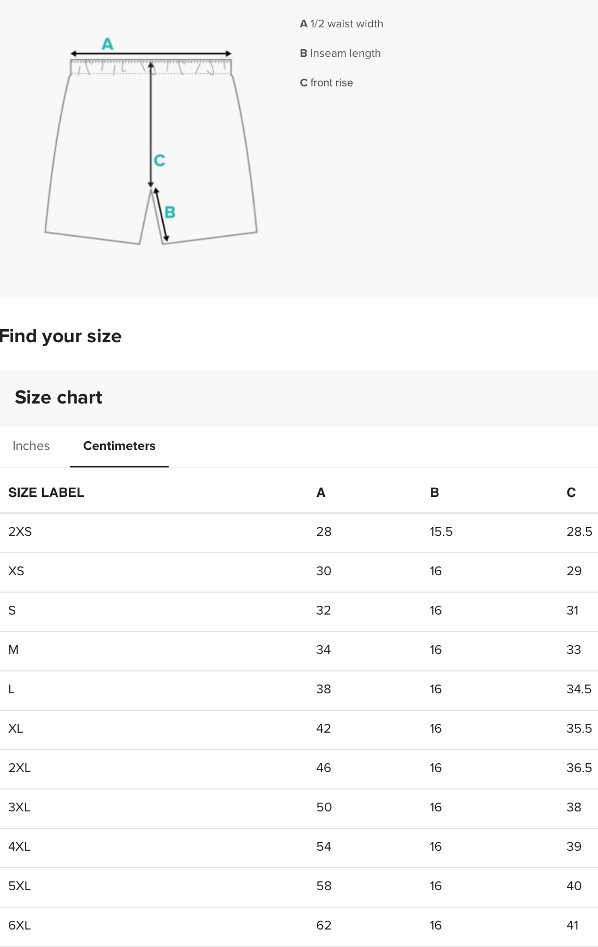Click the Size chart heading
The width and height of the screenshot is (598, 947).
[x=58, y=397]
